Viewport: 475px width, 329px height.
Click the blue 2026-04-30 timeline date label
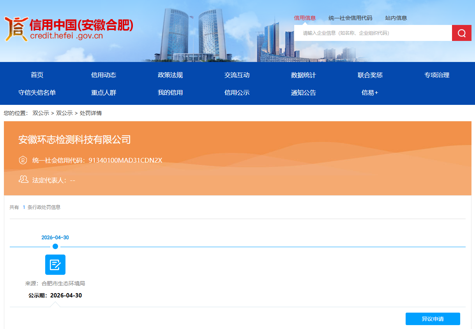[55, 238]
